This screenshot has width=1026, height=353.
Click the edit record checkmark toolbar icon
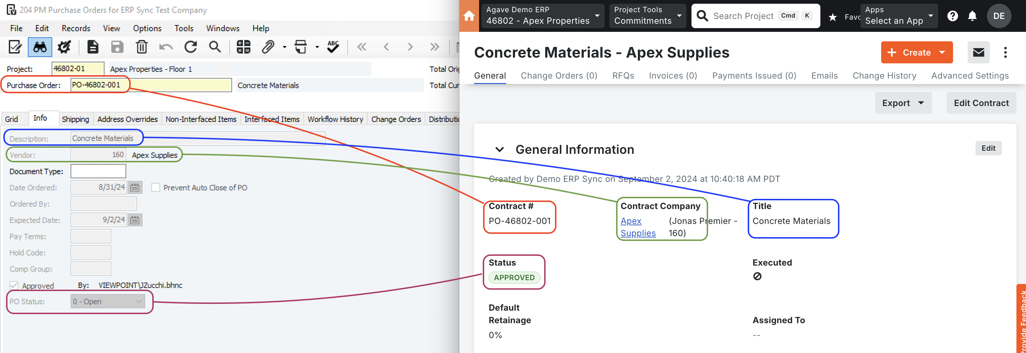pyautogui.click(x=15, y=47)
